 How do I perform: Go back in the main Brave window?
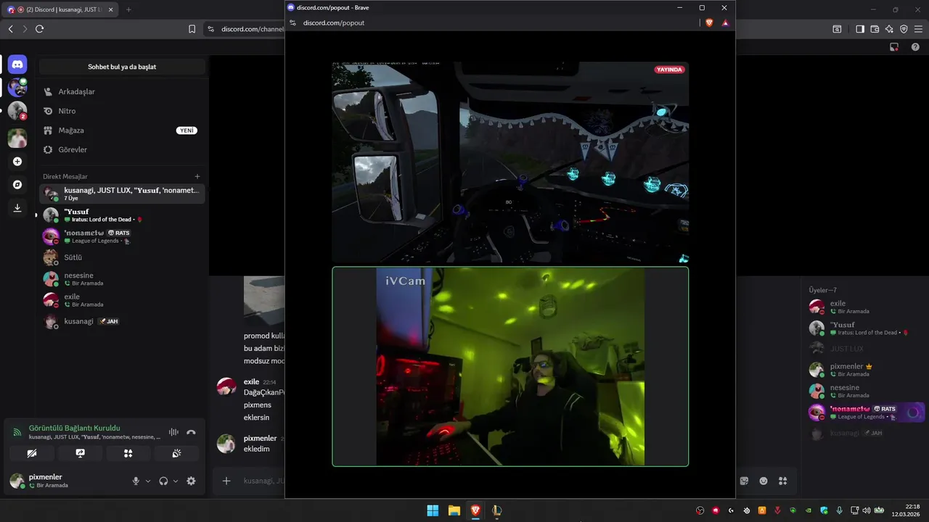click(x=10, y=29)
